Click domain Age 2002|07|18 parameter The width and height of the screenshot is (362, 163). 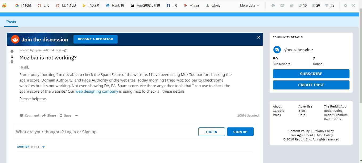145,5
